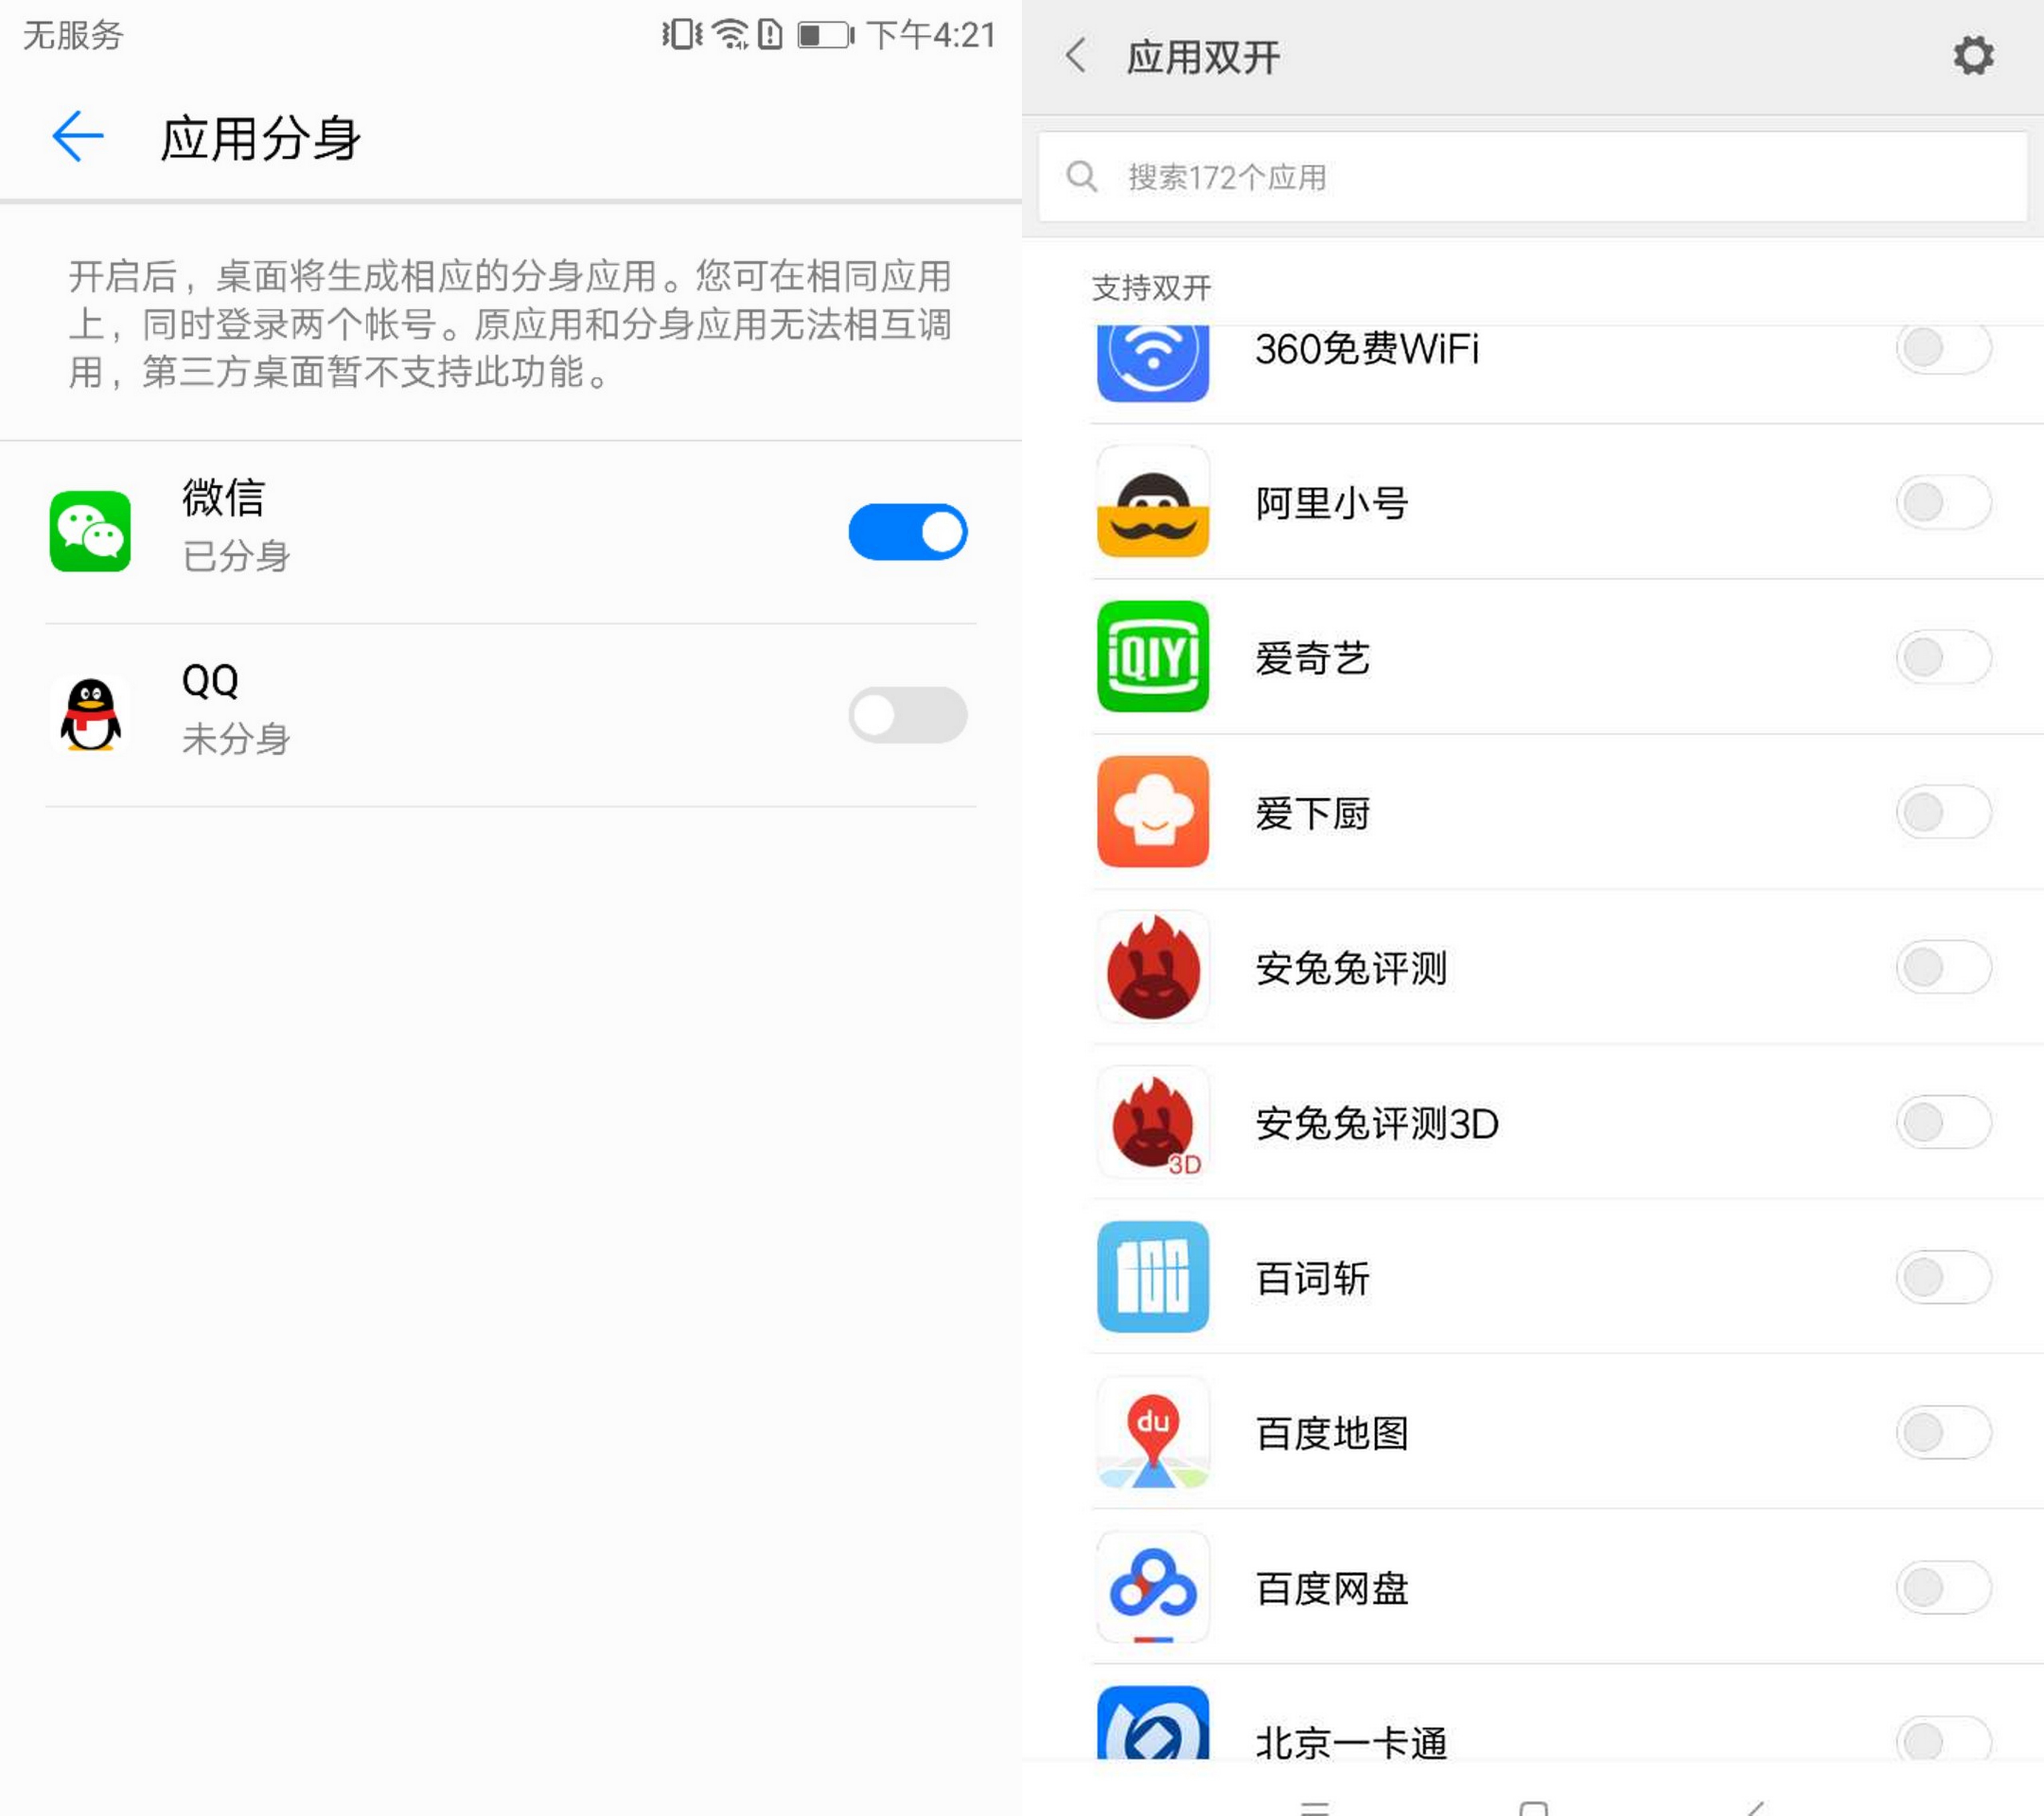Image resolution: width=2044 pixels, height=1816 pixels.
Task: Toggle dual-open for 安兔兔评测3D
Action: click(x=1943, y=1122)
